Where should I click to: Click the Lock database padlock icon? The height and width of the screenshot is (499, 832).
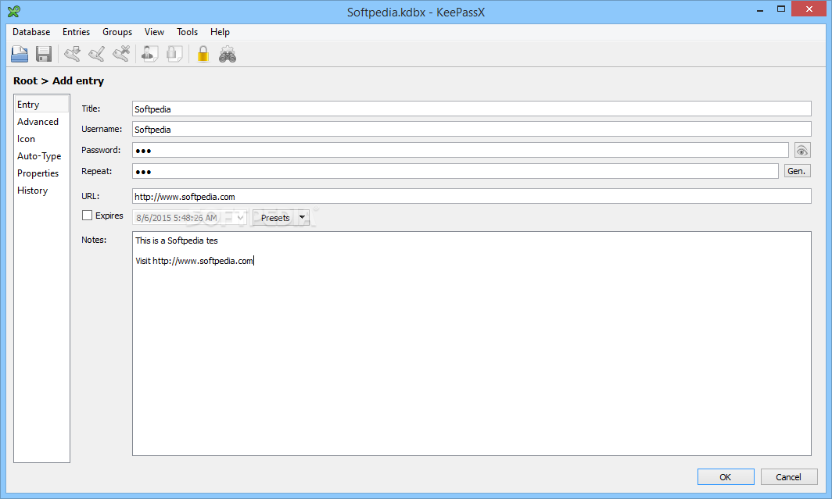click(203, 54)
